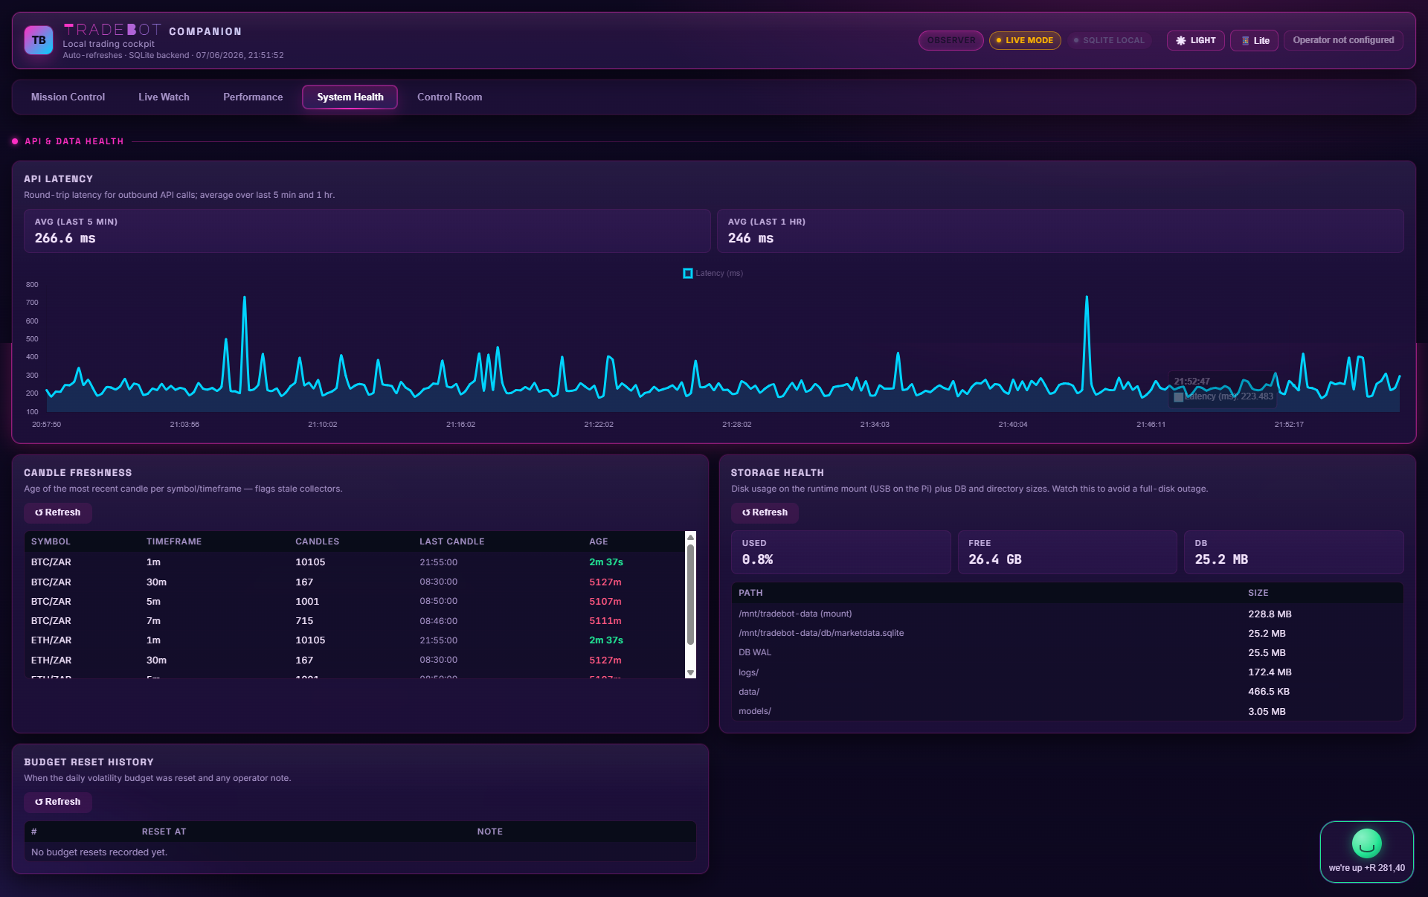Screen dimensions: 1428x897
Task: Click the AGE column header
Action: [x=599, y=541]
